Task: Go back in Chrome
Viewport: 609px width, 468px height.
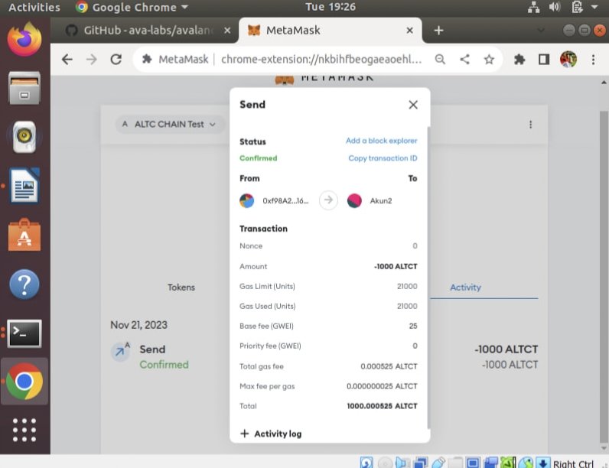Action: pyautogui.click(x=67, y=60)
